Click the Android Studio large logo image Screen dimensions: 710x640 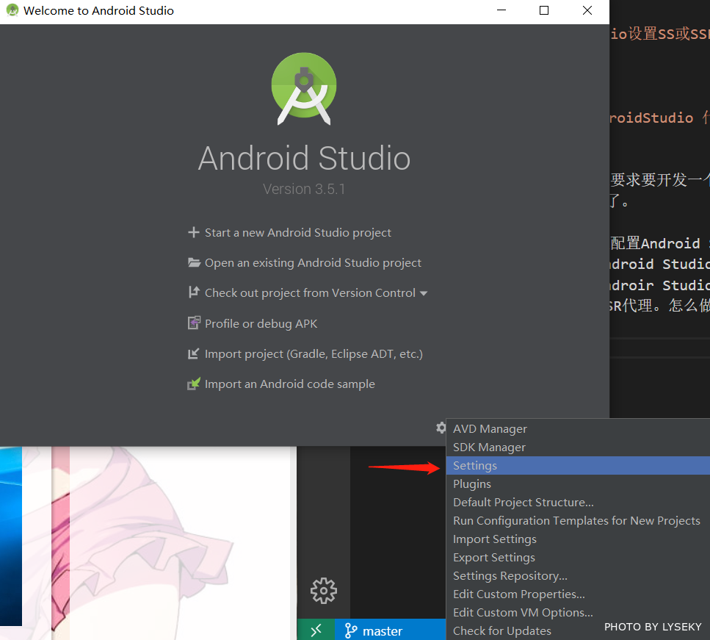pos(304,88)
